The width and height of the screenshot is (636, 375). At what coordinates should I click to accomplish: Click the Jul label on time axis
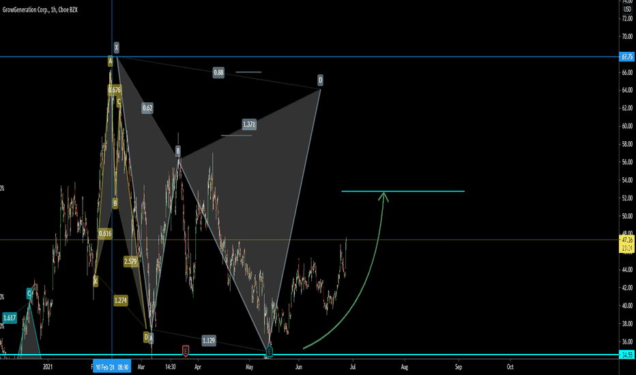click(x=353, y=367)
